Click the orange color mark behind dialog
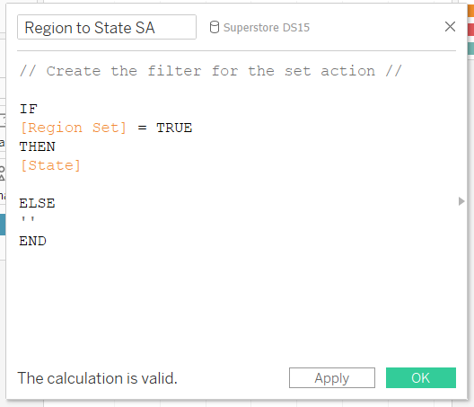The height and width of the screenshot is (407, 474). (470, 10)
